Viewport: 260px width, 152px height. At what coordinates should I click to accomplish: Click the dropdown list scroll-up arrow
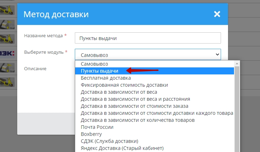click(x=237, y=64)
